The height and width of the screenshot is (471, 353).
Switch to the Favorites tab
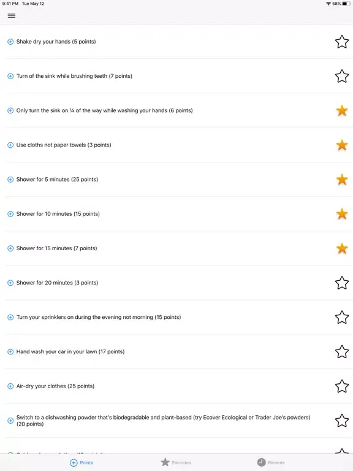176,462
